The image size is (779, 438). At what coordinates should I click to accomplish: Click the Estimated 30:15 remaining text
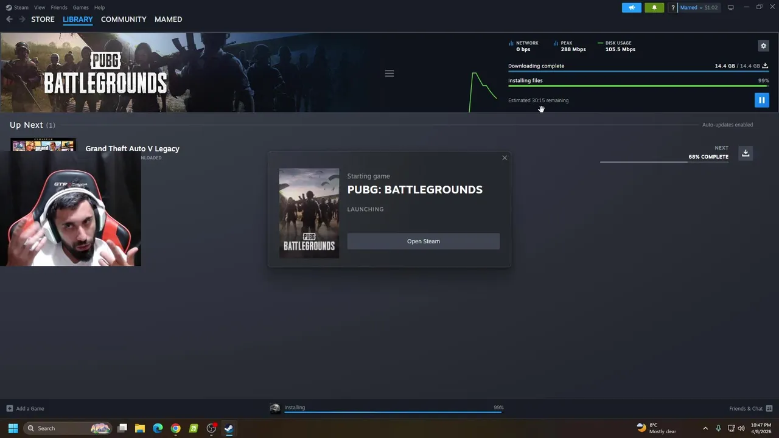tap(538, 100)
